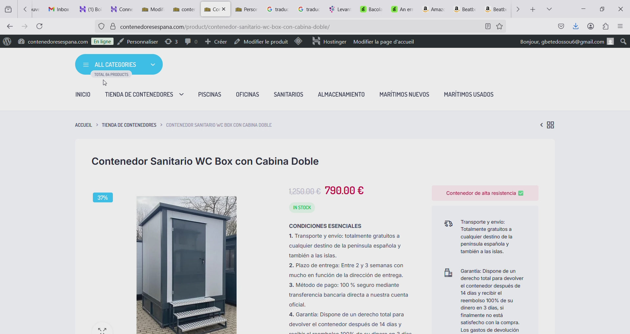Screen dimensions: 630x334
Task: Open the Firefox downloads panel
Action: click(x=576, y=27)
